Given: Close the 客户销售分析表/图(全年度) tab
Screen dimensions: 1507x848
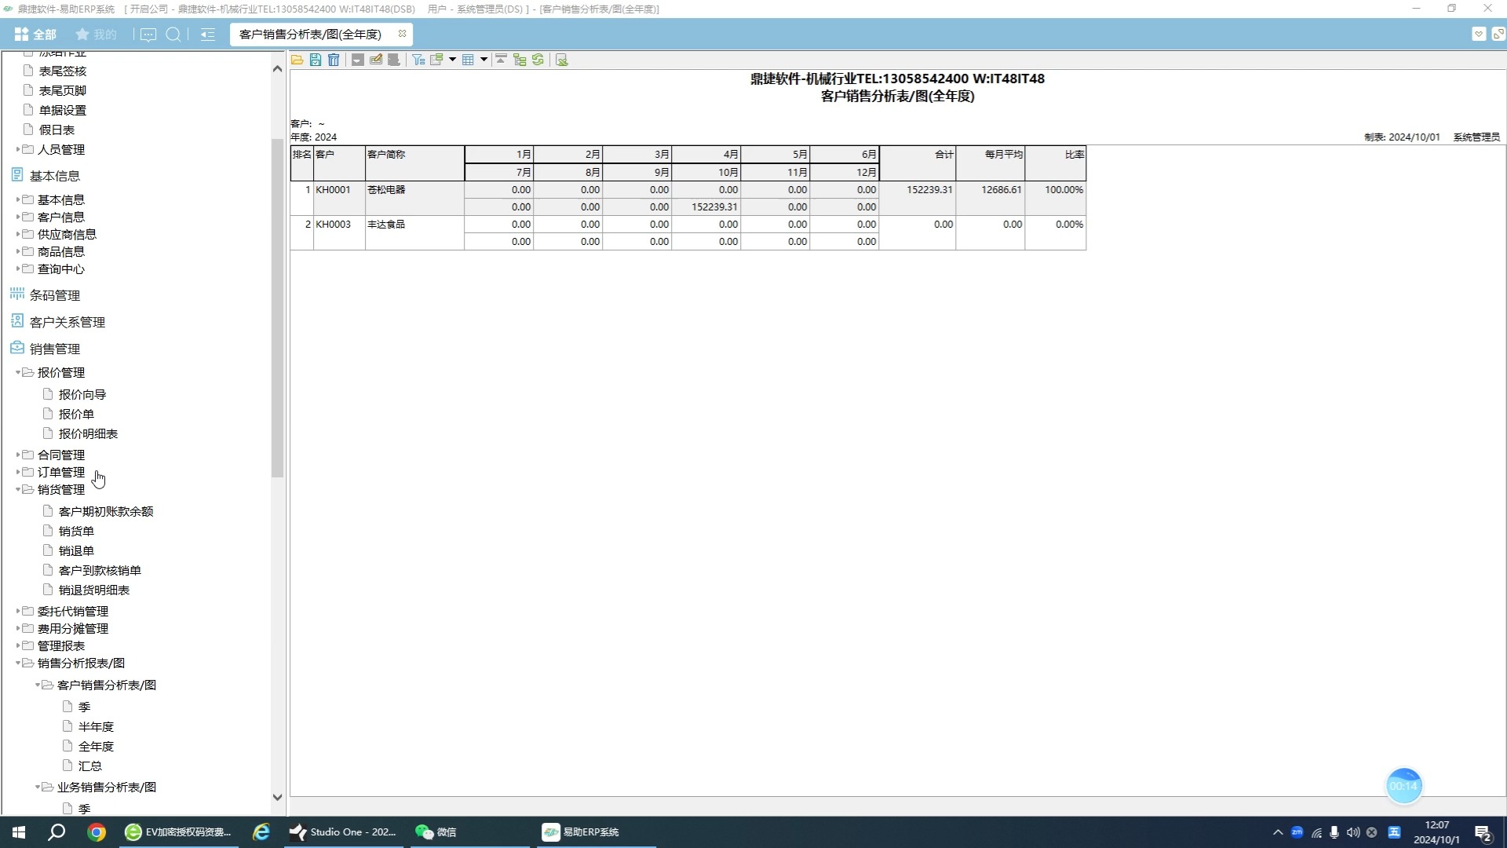Looking at the screenshot, I should 402,34.
